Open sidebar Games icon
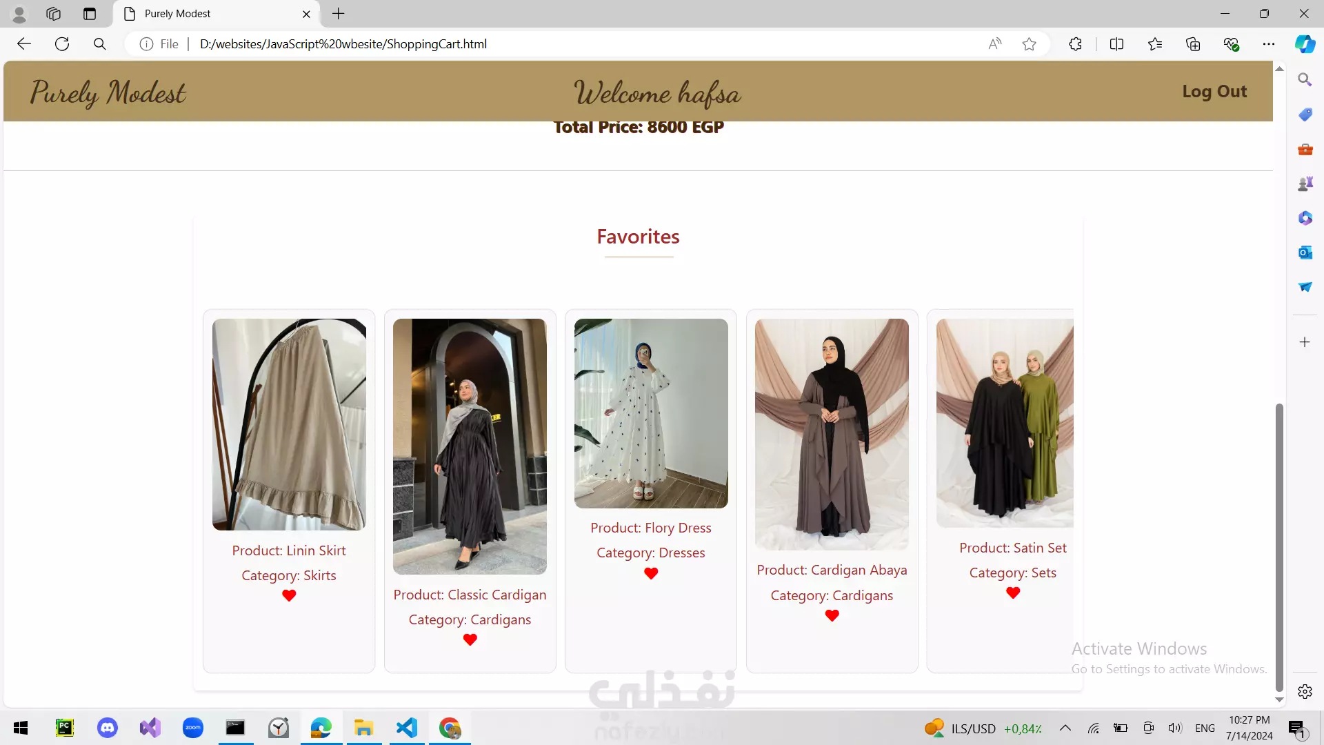The height and width of the screenshot is (745, 1324). point(1305,183)
